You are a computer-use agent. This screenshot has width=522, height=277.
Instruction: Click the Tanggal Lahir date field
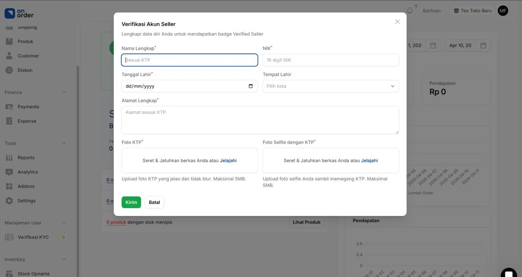pyautogui.click(x=190, y=86)
